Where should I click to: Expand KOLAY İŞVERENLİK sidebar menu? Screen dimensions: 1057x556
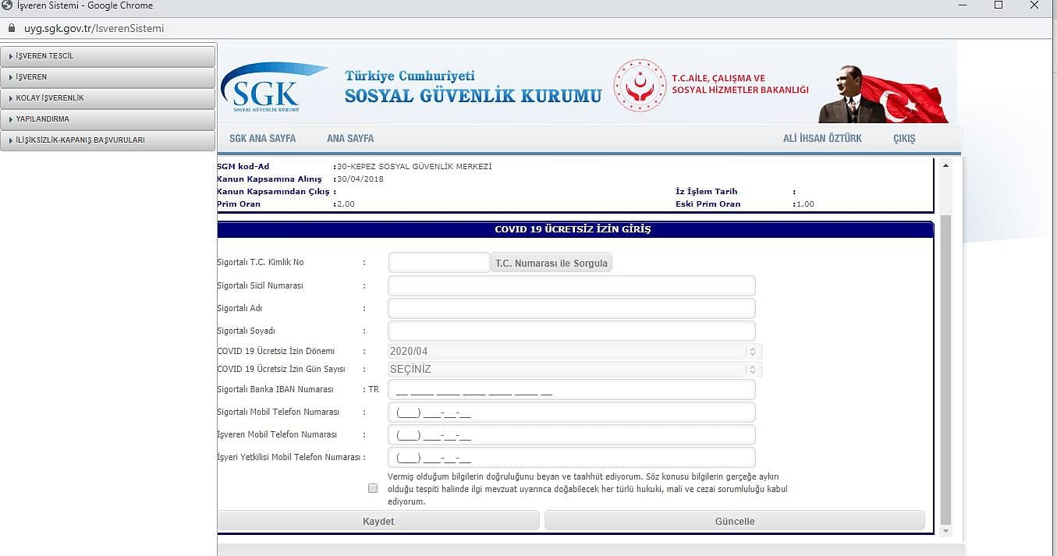click(x=108, y=98)
